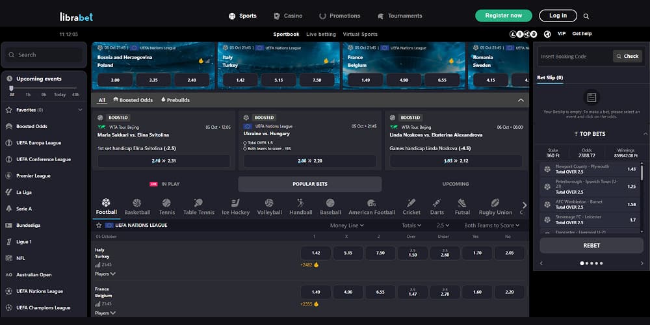Open the VIP link
650x325 pixels.
coord(562,34)
